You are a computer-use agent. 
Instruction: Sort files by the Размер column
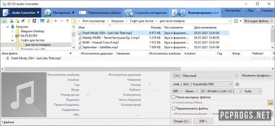[x=152, y=28]
